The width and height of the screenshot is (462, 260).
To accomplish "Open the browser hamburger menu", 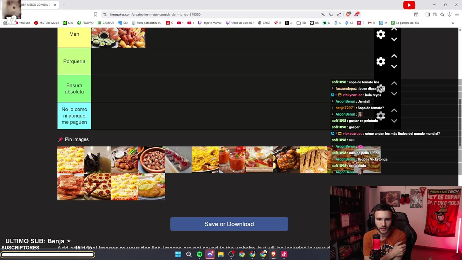I will pyautogui.click(x=457, y=14).
